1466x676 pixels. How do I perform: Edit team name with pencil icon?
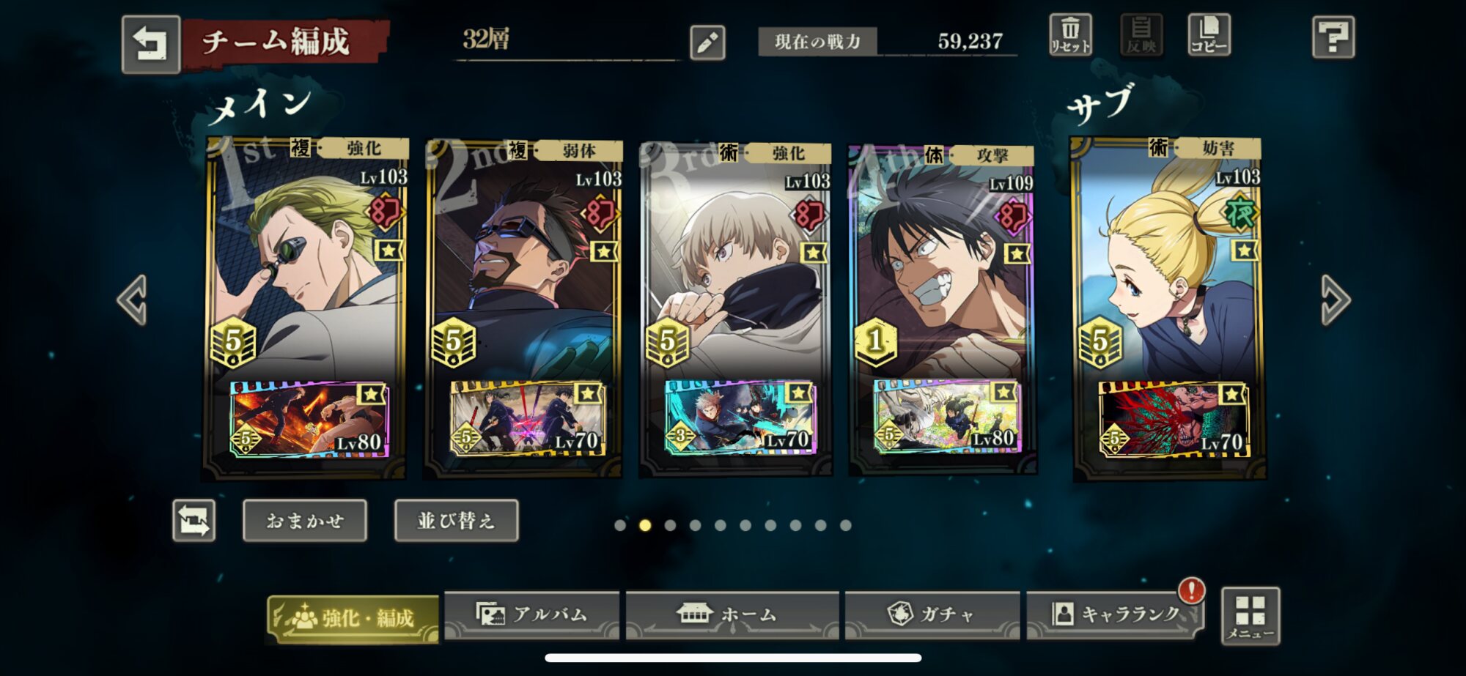click(707, 42)
